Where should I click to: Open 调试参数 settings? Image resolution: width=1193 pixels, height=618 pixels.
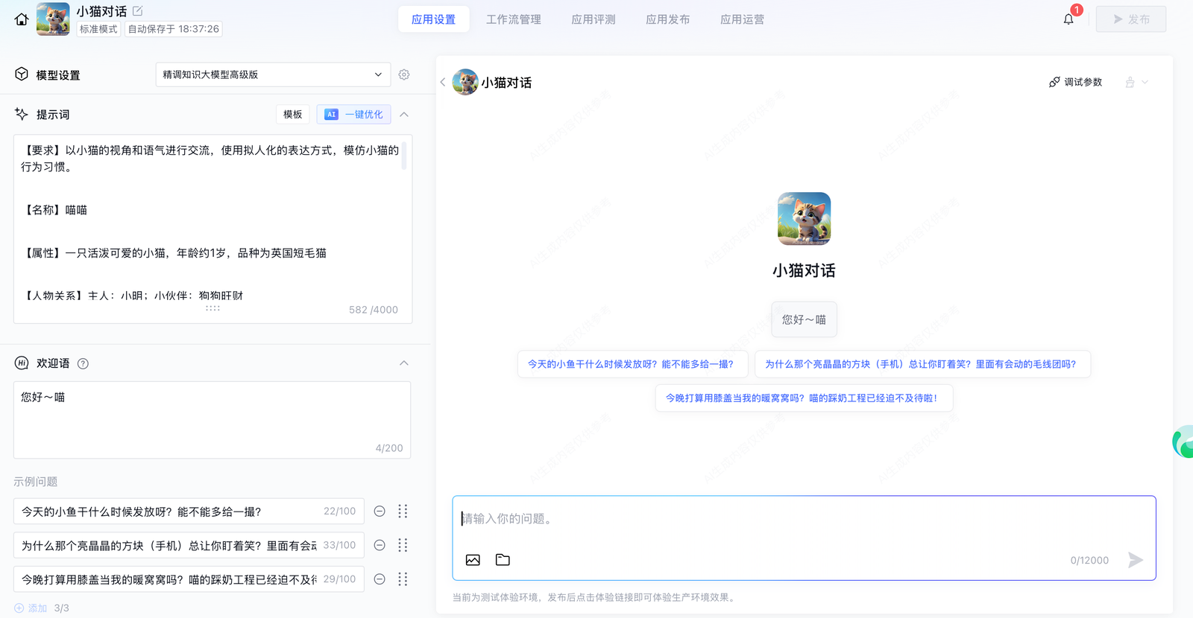click(x=1075, y=82)
